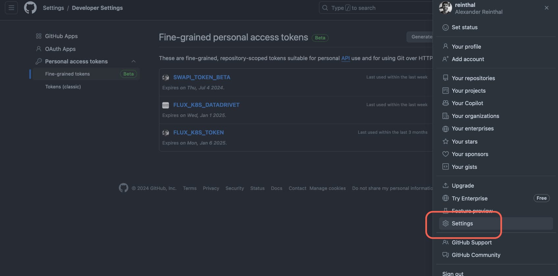
Task: Open the FLUX_K8S_DATADRIVET token link
Action: [x=206, y=105]
